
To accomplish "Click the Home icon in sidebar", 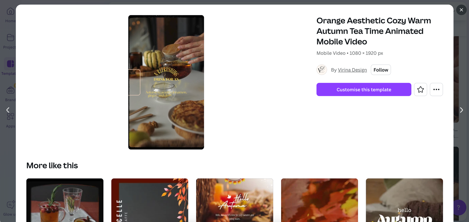I will pyautogui.click(x=10, y=12).
